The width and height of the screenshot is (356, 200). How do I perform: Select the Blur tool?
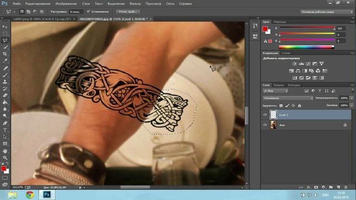point(5,109)
